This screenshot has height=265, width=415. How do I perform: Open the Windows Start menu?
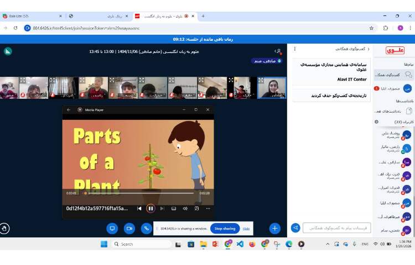click(x=104, y=244)
